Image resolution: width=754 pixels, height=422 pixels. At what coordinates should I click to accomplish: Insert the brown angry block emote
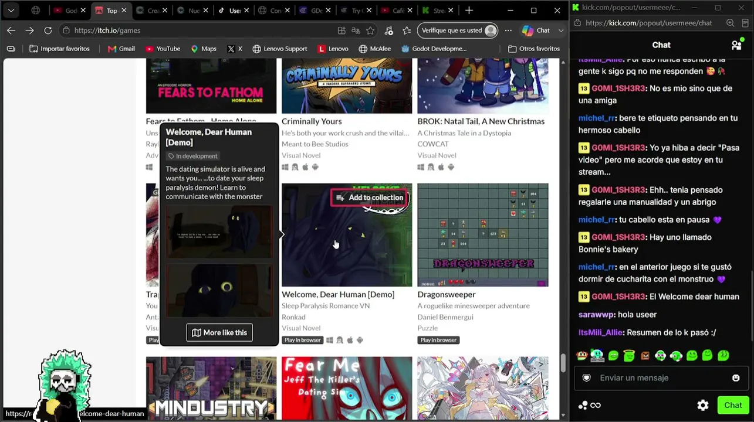point(645,355)
